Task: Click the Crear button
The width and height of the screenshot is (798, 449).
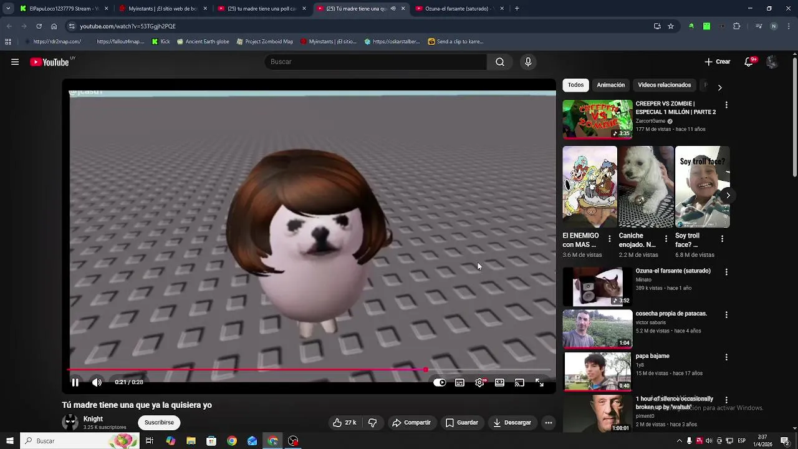Action: (x=717, y=62)
